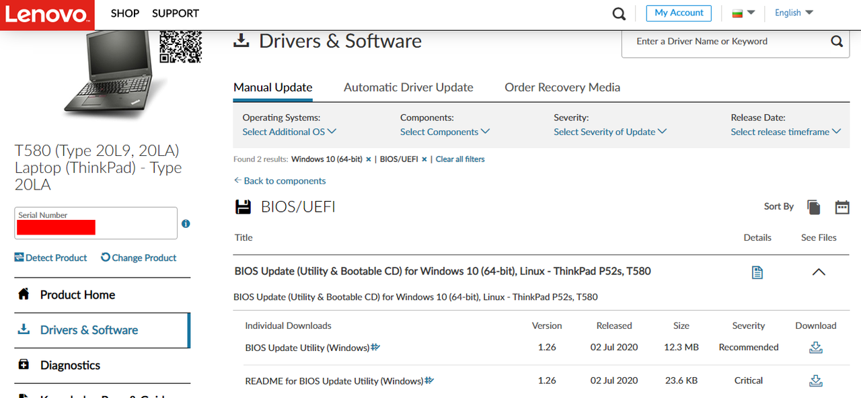Open the site search magnifier icon
This screenshot has height=398, width=861.
(x=619, y=13)
